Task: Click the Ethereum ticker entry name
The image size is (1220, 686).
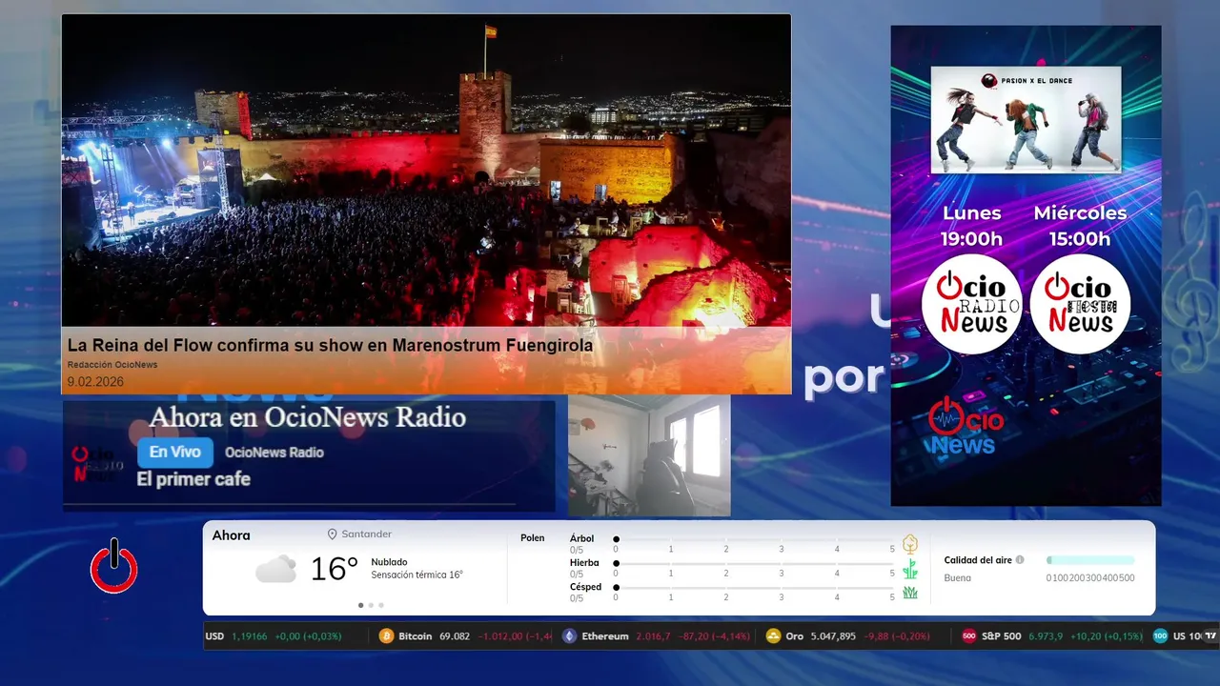Action: point(605,636)
